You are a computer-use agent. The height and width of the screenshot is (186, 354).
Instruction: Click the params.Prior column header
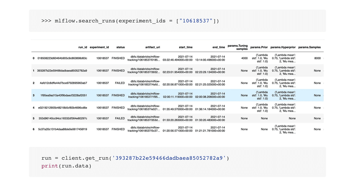tap(259, 47)
